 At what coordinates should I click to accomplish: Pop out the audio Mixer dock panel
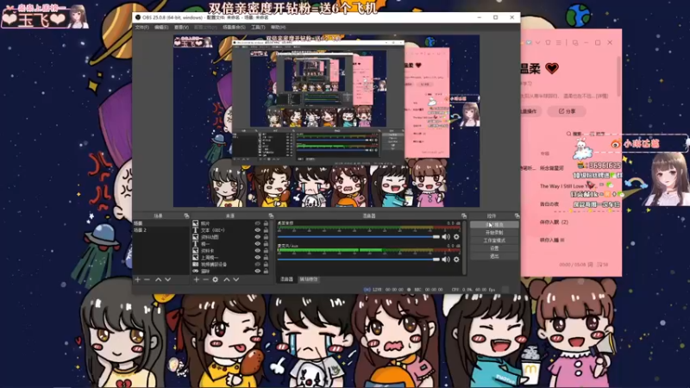click(x=464, y=216)
